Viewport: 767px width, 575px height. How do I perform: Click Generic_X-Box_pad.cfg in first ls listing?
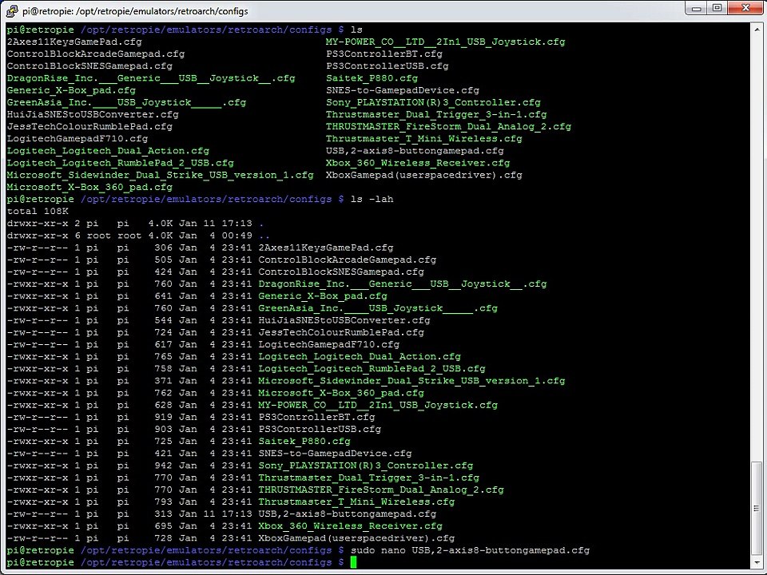71,90
